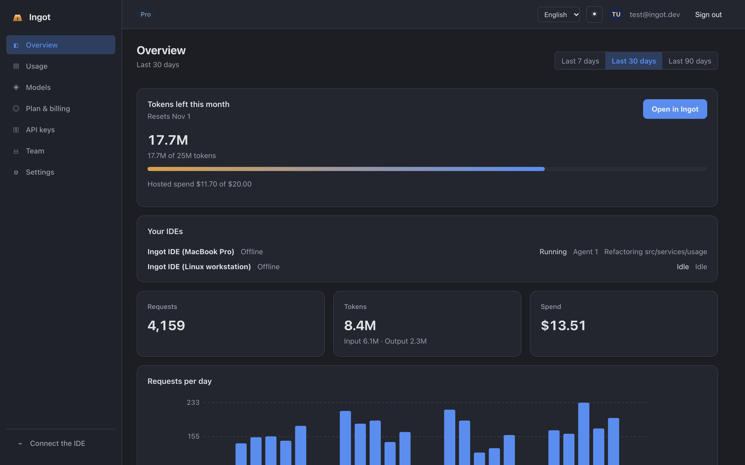Image resolution: width=745 pixels, height=465 pixels.
Task: Click the test@ingot.dev account email
Action: [x=654, y=14]
